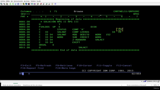This screenshot has height=90, width=160.
Task: Click F10=Cursor function key label
Action: tap(84, 65)
